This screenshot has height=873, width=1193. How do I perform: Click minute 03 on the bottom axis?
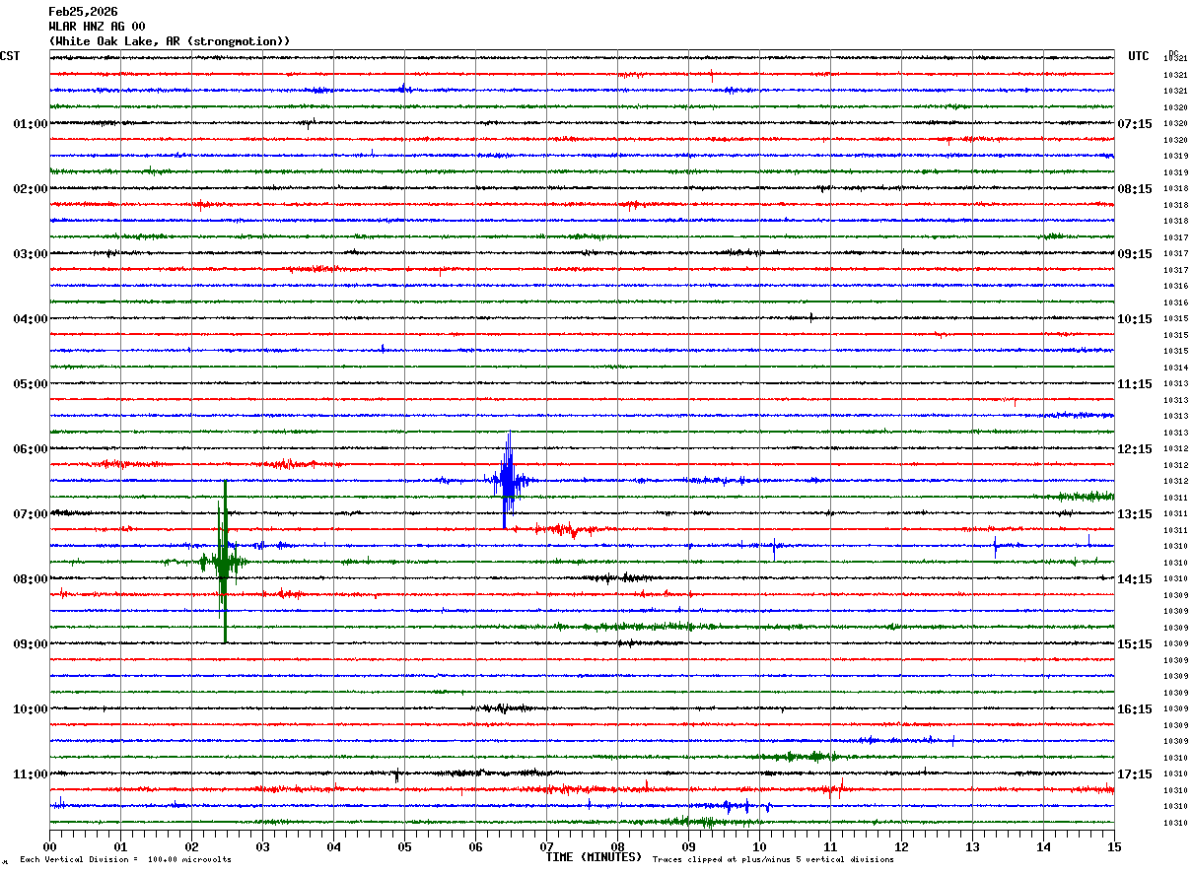click(x=262, y=846)
